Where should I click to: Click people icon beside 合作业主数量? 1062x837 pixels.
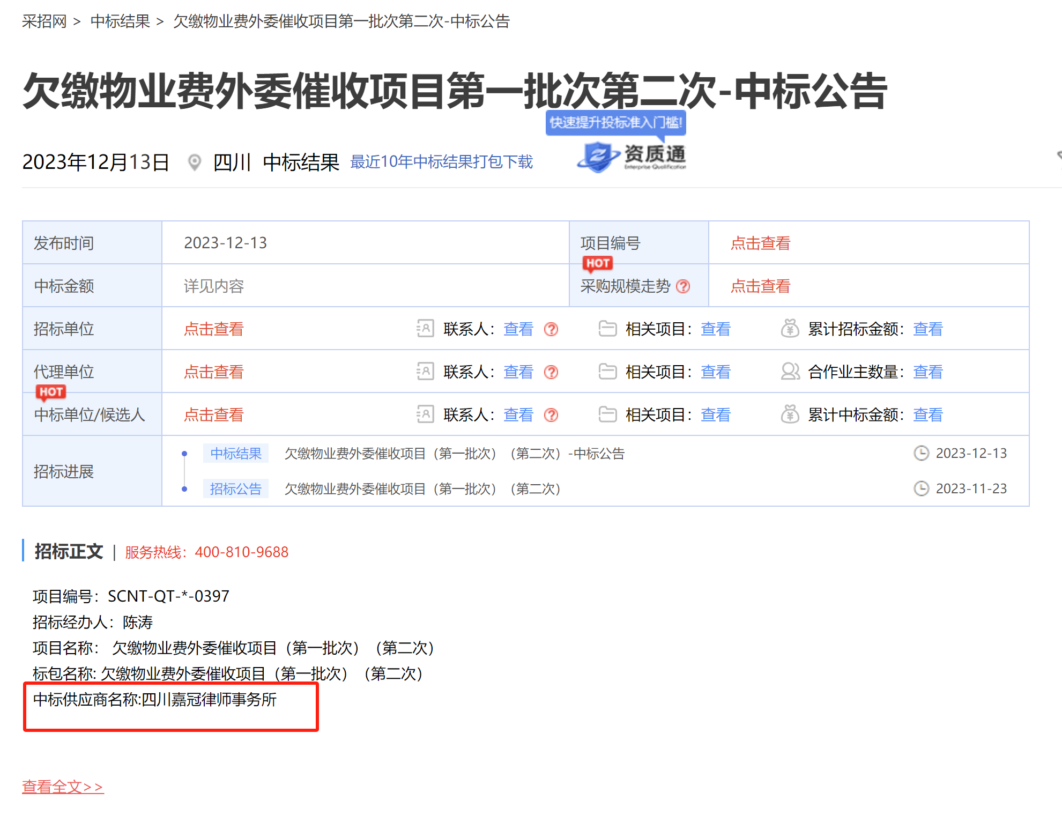790,371
